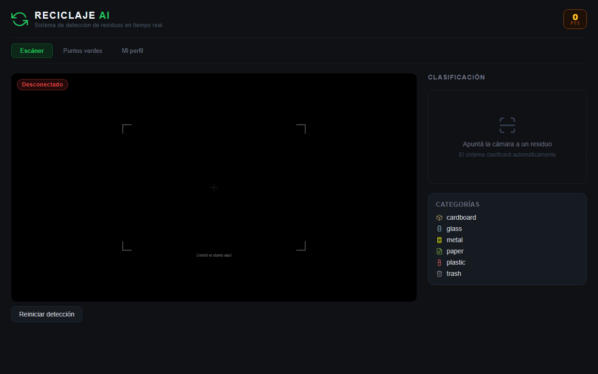598x374 pixels.
Task: Open the points counter badge
Action: (575, 19)
